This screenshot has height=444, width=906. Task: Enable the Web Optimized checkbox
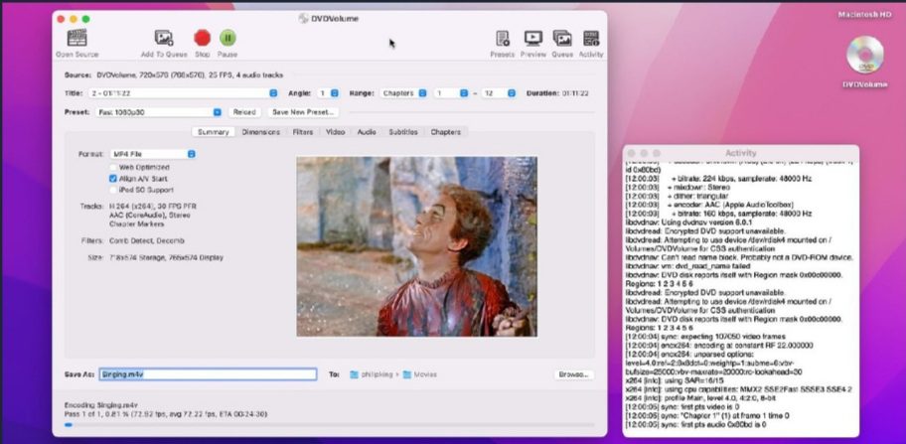tap(112, 167)
